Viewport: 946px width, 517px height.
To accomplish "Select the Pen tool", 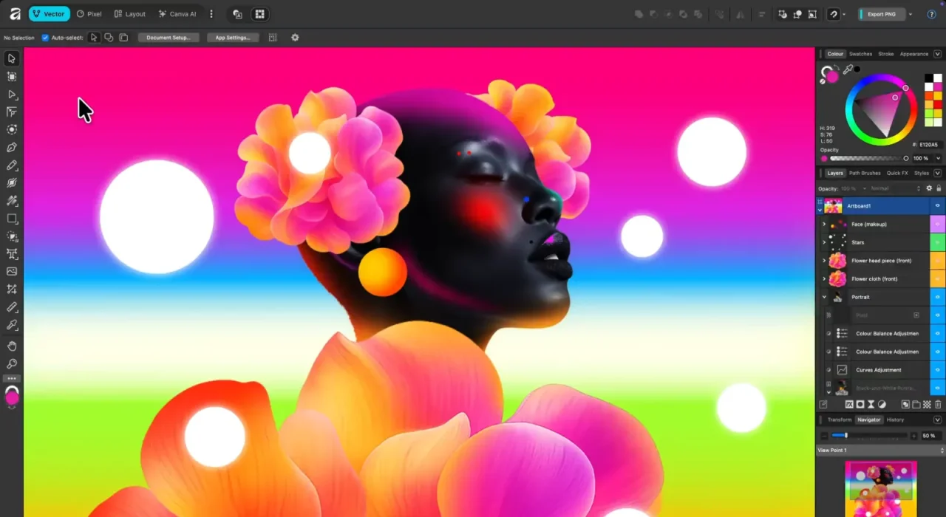I will click(12, 147).
